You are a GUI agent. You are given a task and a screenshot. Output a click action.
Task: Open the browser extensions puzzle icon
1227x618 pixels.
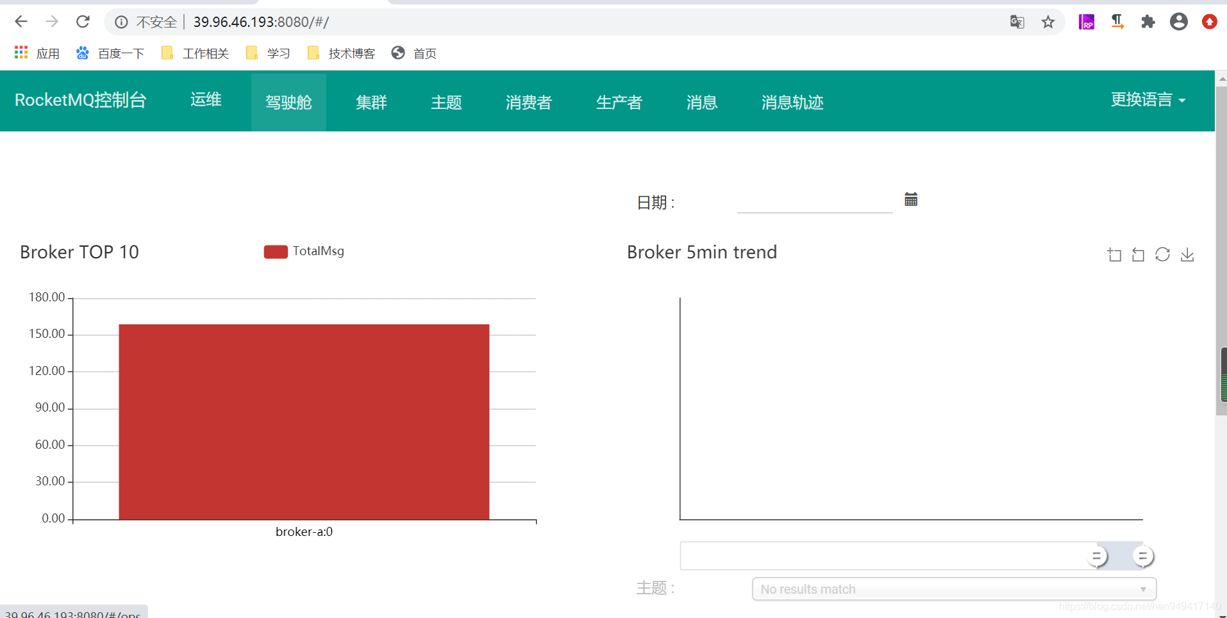[1148, 21]
